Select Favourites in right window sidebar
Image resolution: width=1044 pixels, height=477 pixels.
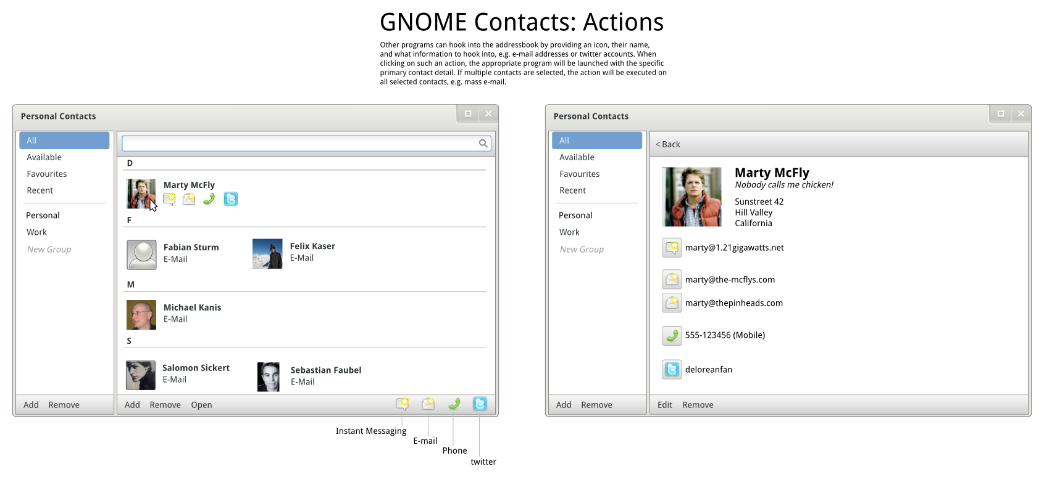[580, 174]
